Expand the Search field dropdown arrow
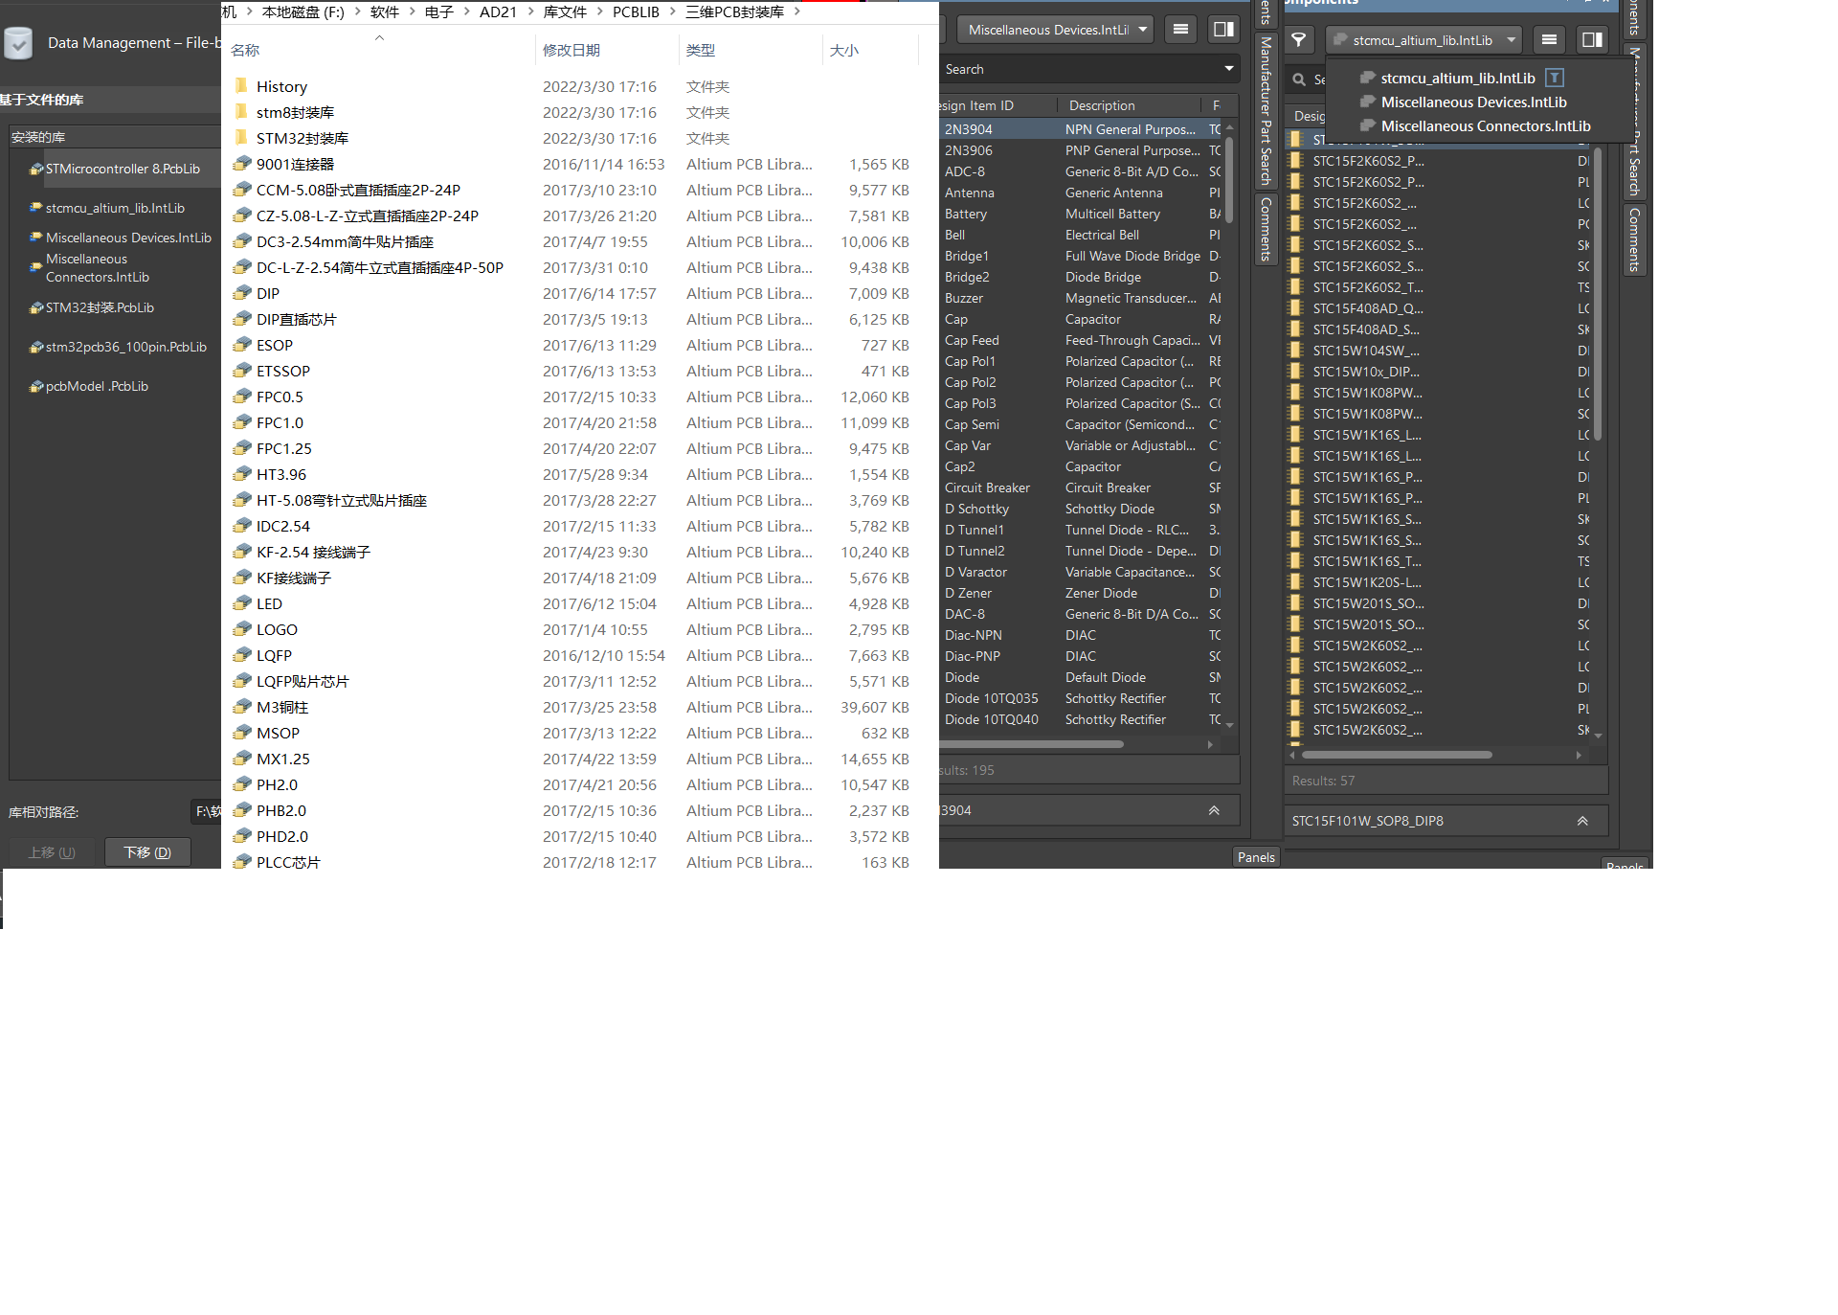The height and width of the screenshot is (1315, 1838). coord(1228,69)
